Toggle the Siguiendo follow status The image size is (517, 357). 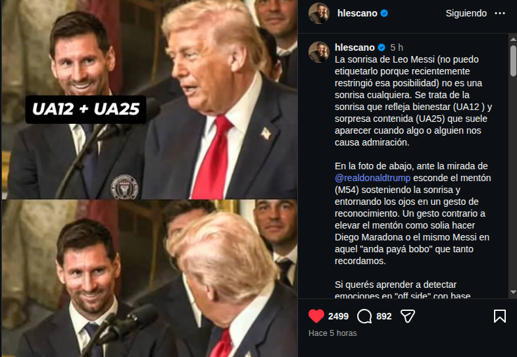point(466,13)
